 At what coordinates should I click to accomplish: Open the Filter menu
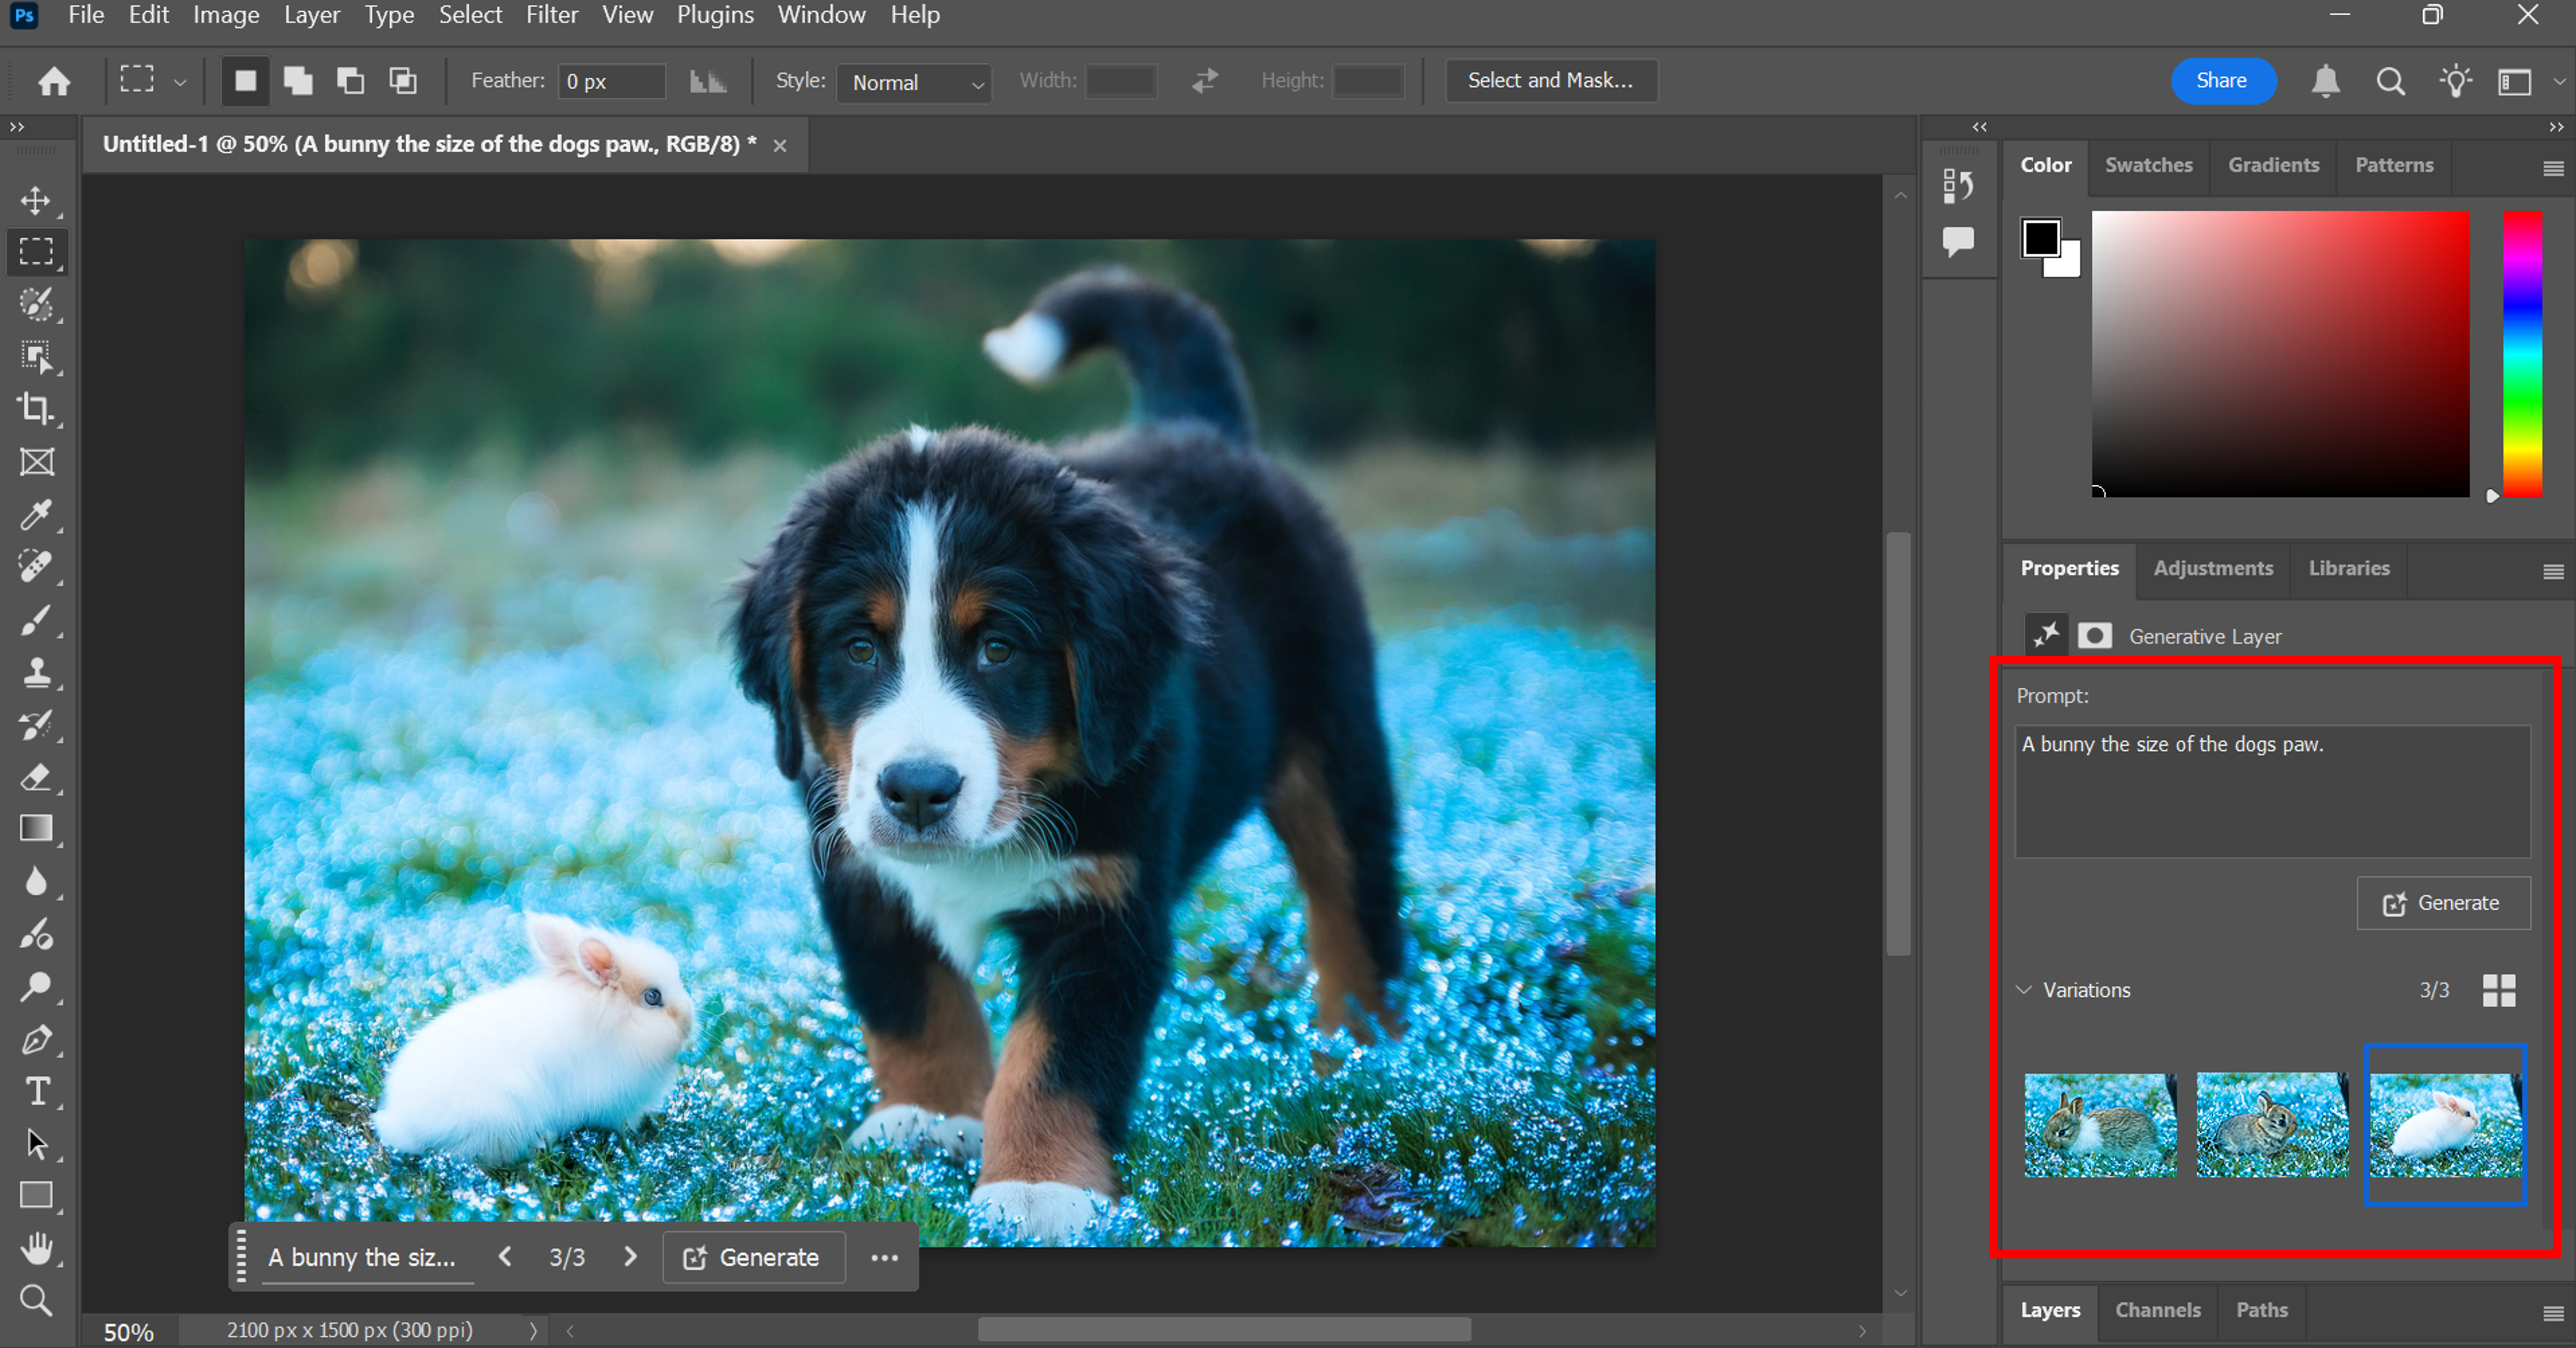point(552,15)
